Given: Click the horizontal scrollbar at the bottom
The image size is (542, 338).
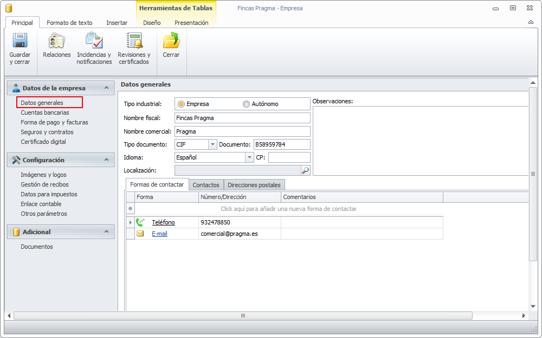Looking at the screenshot, I should click(243, 316).
